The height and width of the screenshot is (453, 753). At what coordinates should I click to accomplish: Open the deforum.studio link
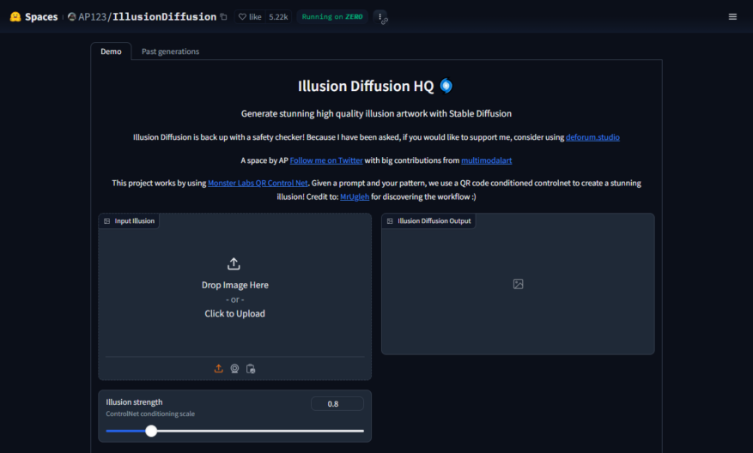pos(592,137)
